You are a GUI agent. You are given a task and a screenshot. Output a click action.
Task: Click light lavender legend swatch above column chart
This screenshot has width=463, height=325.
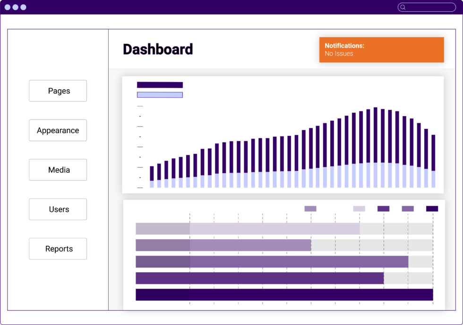click(160, 95)
